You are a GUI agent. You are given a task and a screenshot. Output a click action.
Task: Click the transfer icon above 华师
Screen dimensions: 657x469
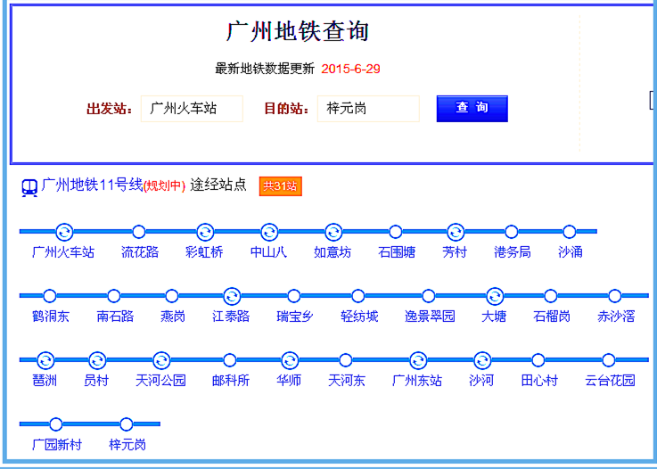(x=290, y=360)
